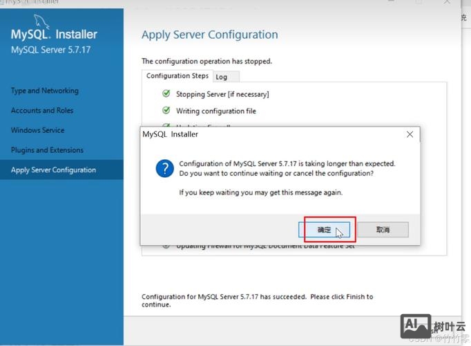Image resolution: width=471 pixels, height=346 pixels.
Task: Click the AI watermark logo at bottom right
Action: pos(416,325)
